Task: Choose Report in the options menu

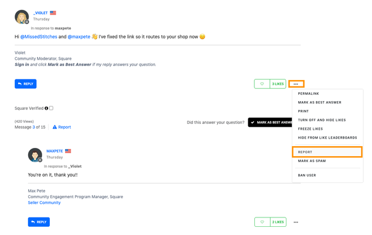Action: [305, 152]
